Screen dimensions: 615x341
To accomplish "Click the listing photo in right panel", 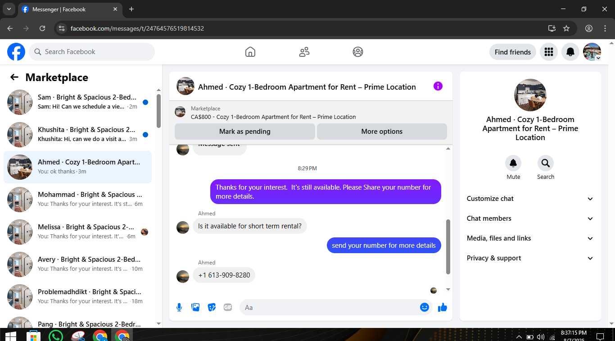I will (530, 95).
